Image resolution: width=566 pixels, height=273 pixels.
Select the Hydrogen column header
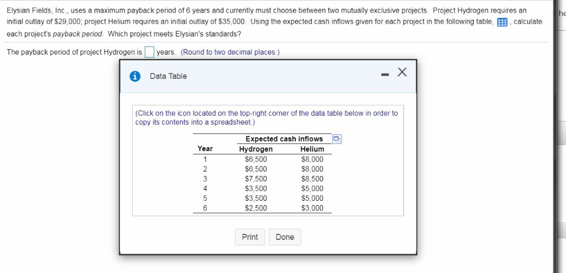click(x=255, y=149)
